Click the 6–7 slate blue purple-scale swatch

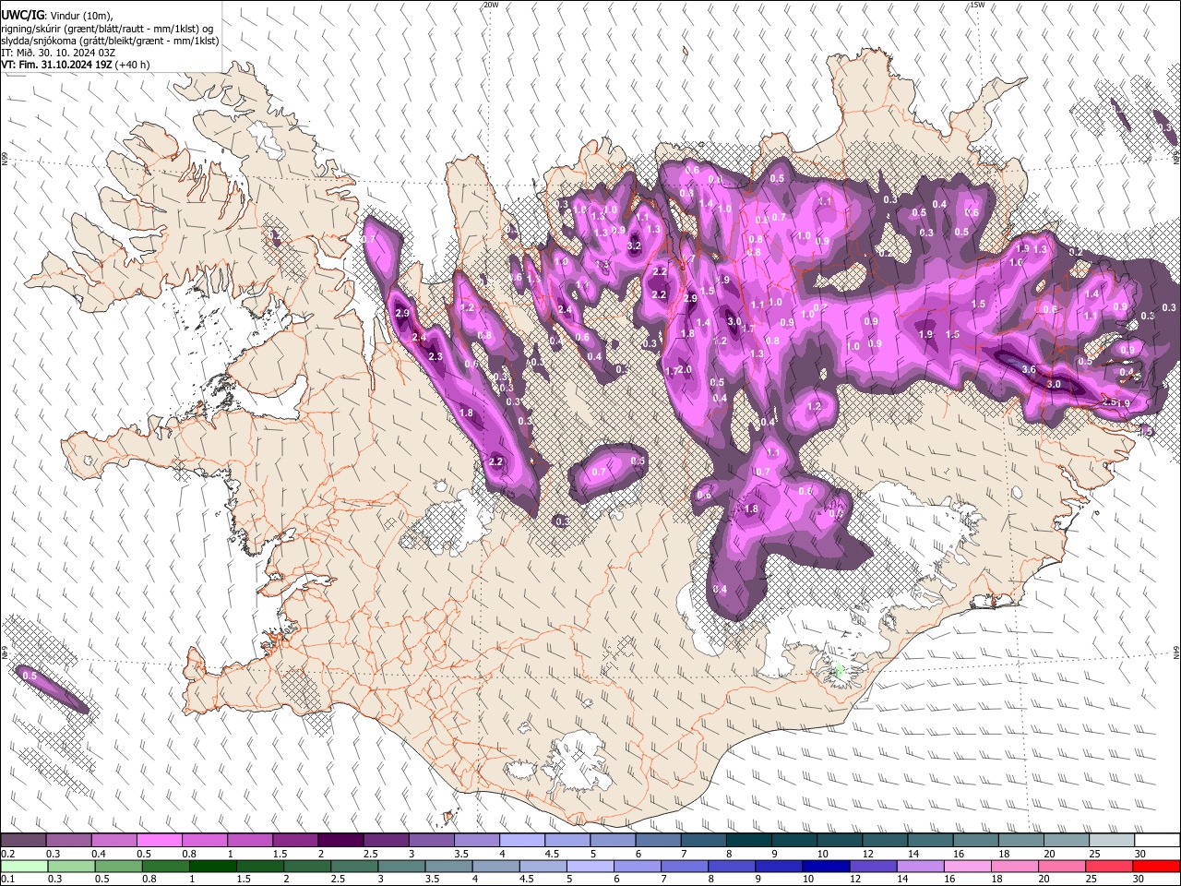point(658,841)
